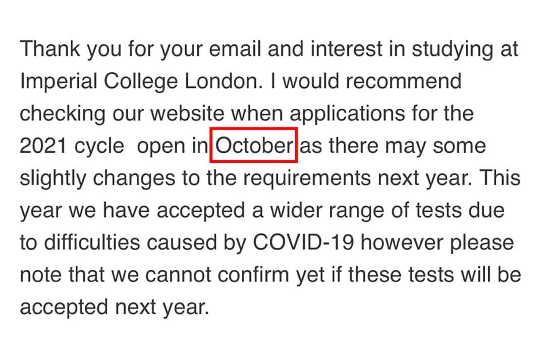Click the red-boxed word October
Screen dimensions: 545x357
pos(254,145)
